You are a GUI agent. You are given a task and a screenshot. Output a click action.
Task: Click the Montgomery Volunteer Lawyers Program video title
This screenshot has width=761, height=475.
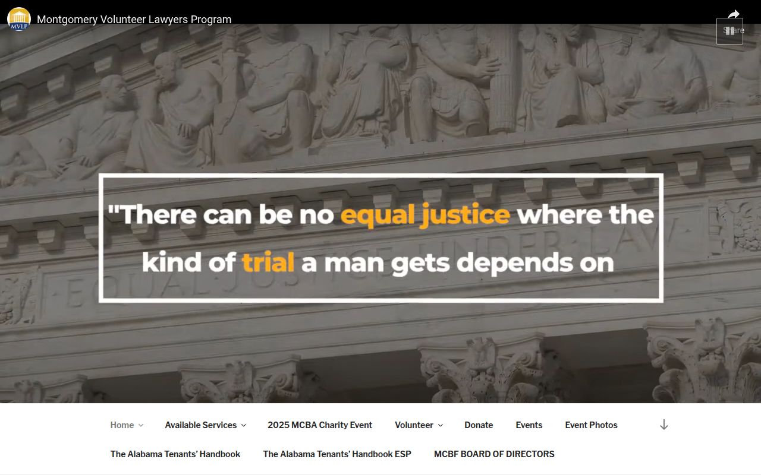(134, 20)
